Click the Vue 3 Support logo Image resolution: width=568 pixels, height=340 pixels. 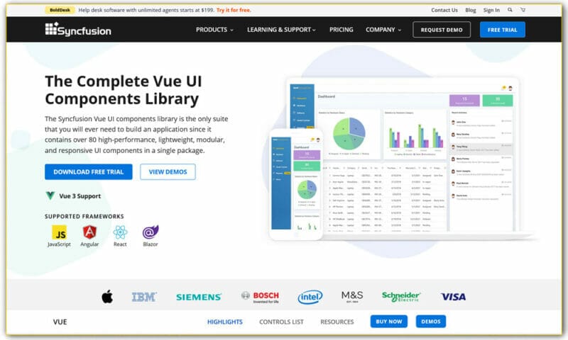(x=50, y=195)
